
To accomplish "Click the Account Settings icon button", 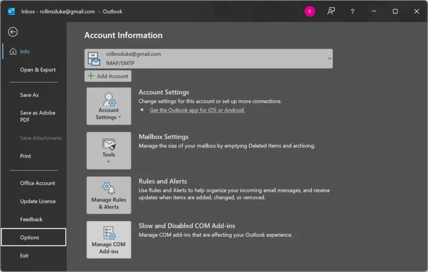I will pos(109,106).
